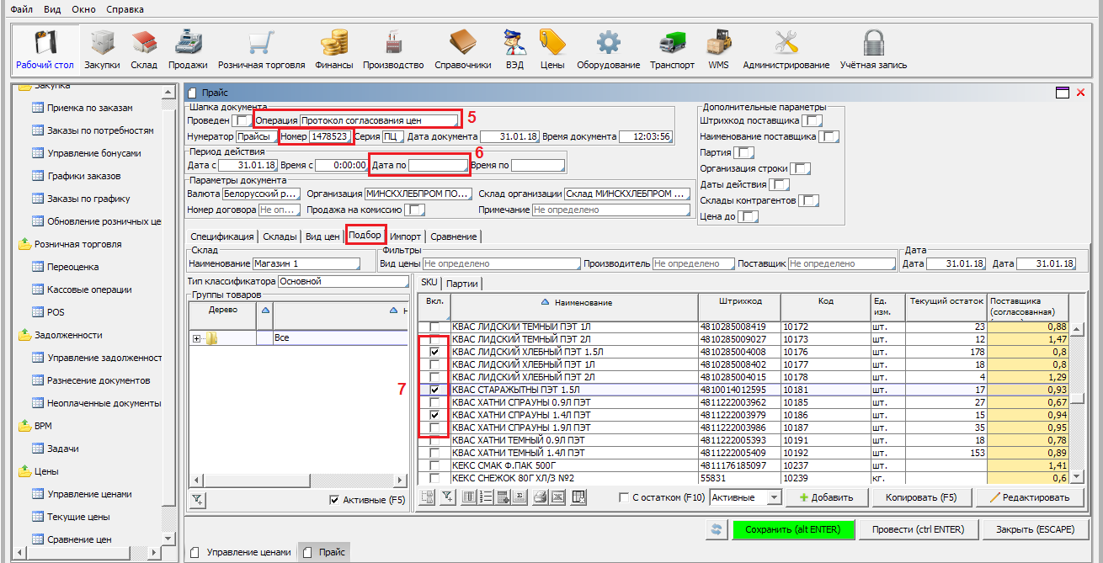Switch to the Спецификация tab
Image resolution: width=1103 pixels, height=563 pixels.
[221, 236]
